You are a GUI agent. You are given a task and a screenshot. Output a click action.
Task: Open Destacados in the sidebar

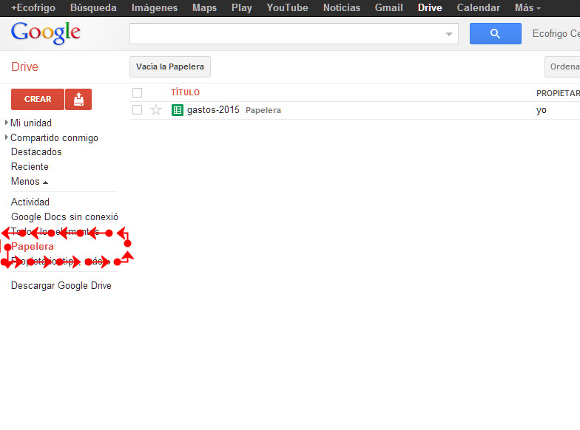[36, 152]
